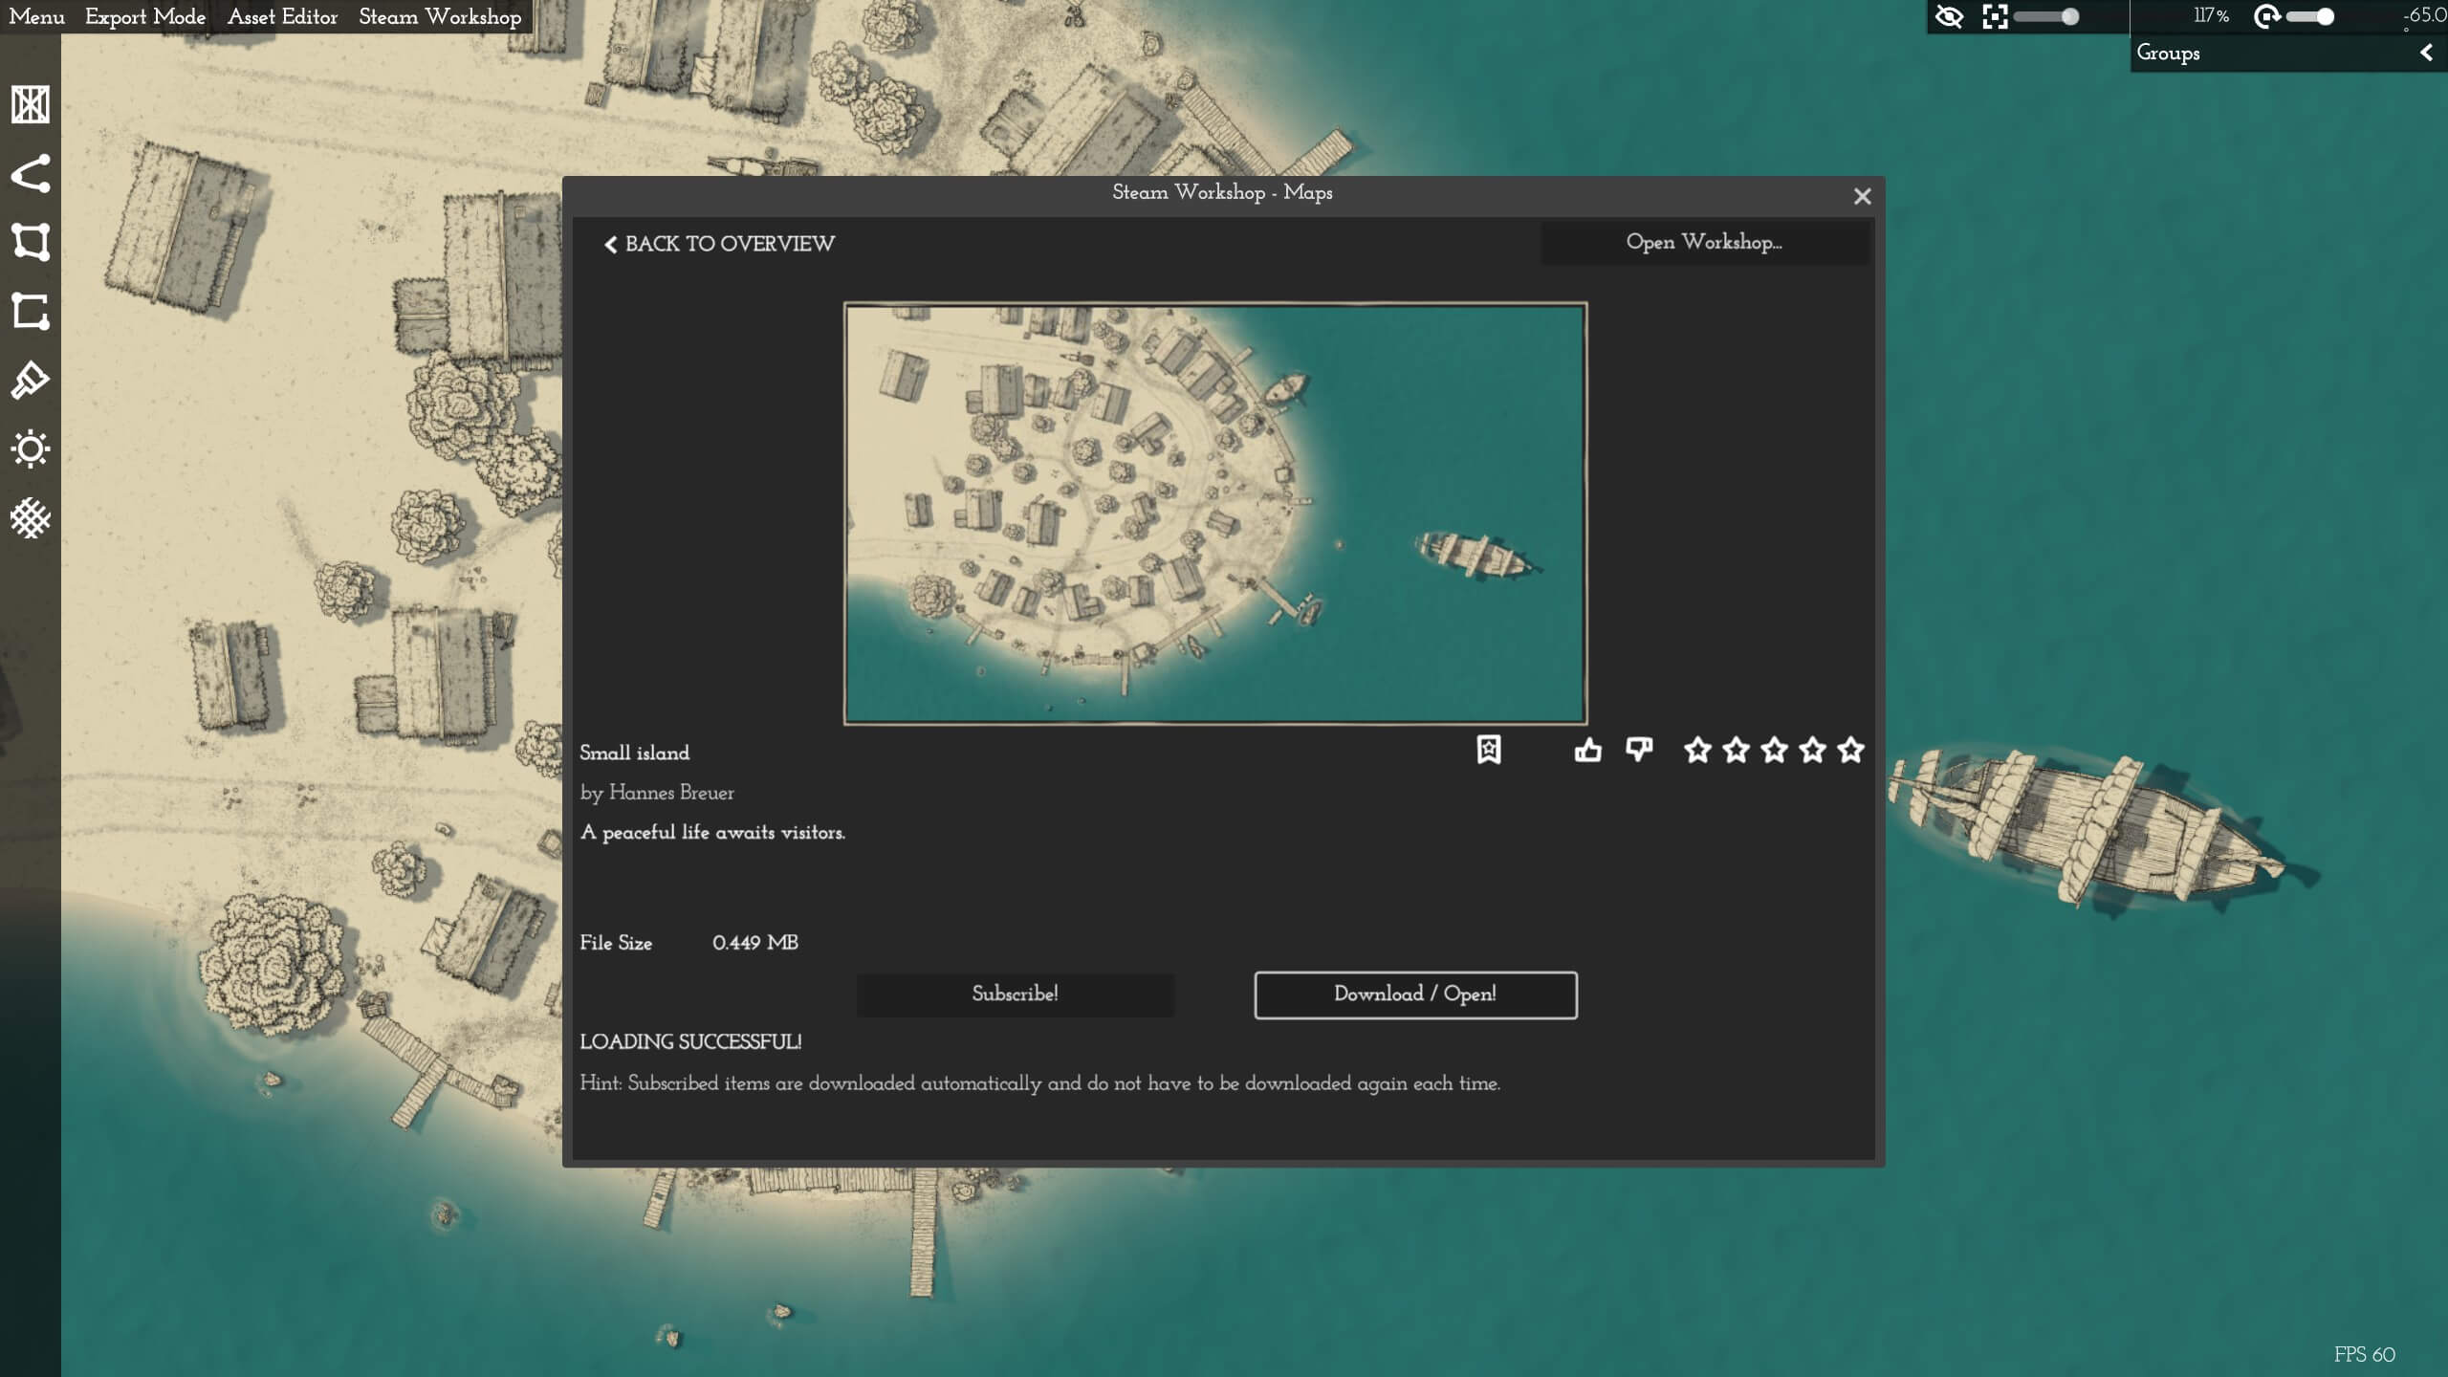Switch to Export Mode

(145, 16)
